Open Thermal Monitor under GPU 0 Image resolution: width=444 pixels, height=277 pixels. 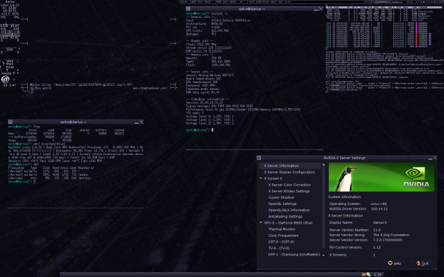pos(282,229)
